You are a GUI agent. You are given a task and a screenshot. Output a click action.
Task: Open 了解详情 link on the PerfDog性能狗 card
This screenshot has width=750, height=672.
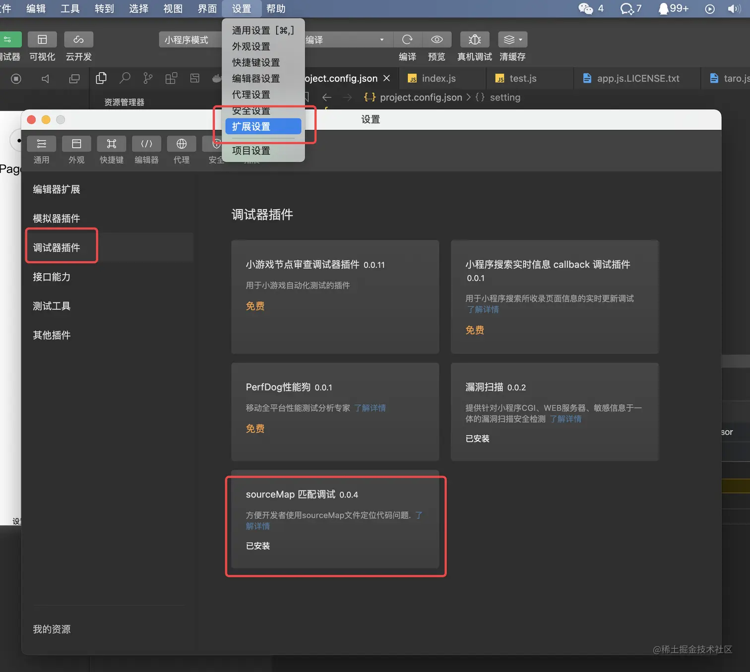point(370,408)
